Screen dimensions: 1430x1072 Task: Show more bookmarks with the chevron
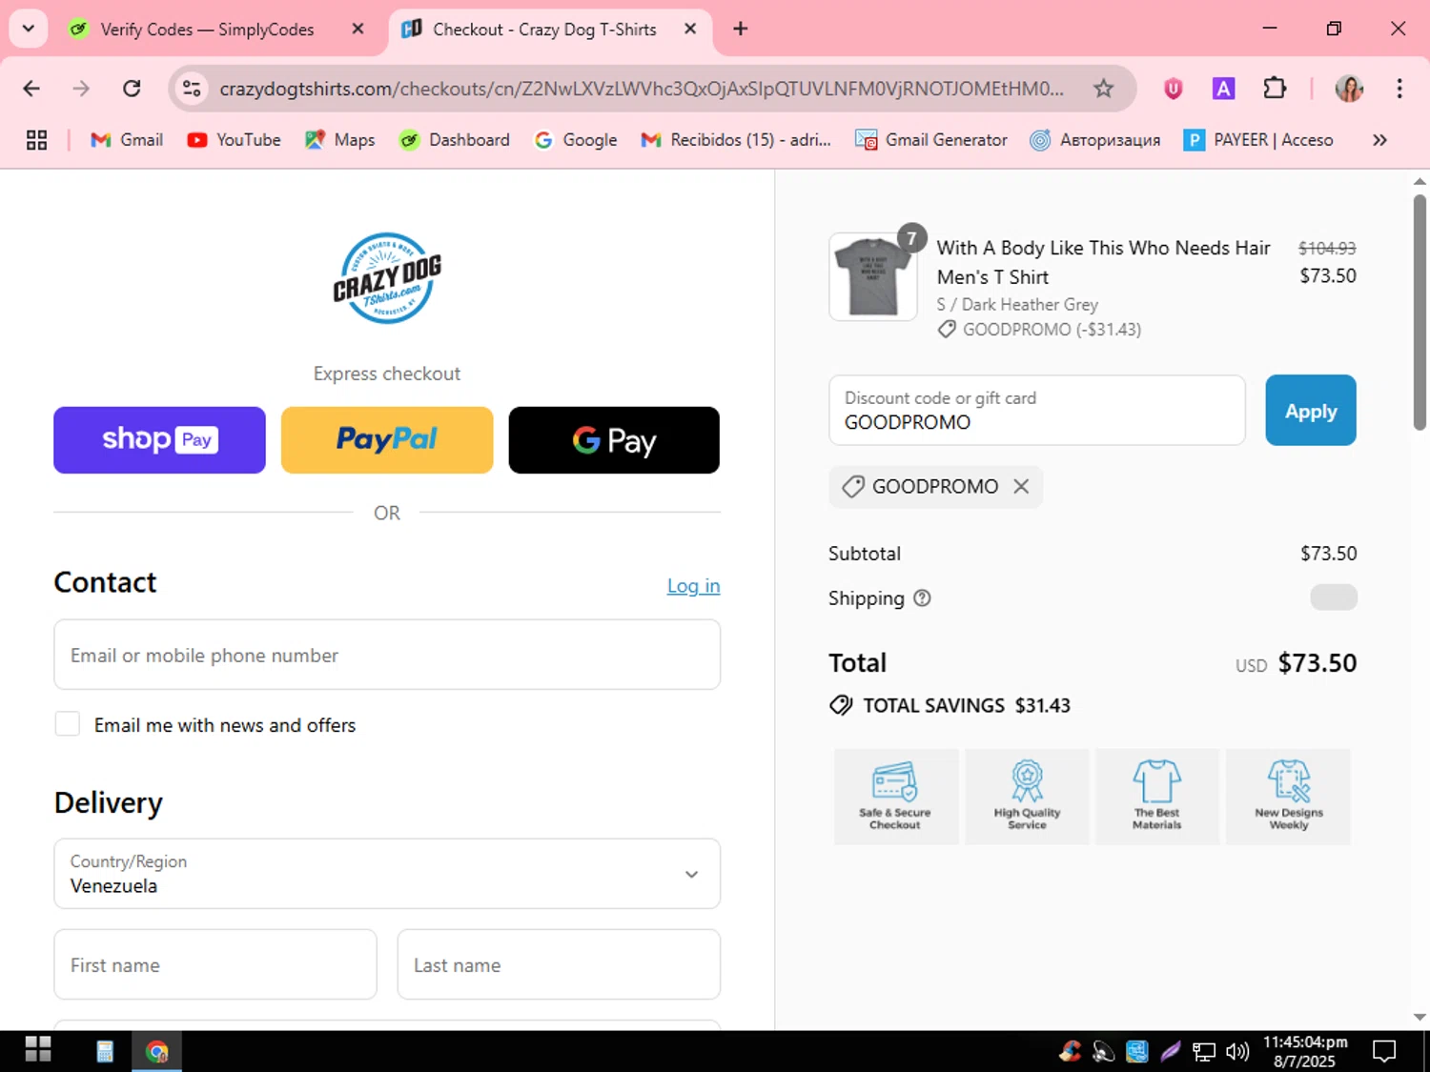[1379, 140]
